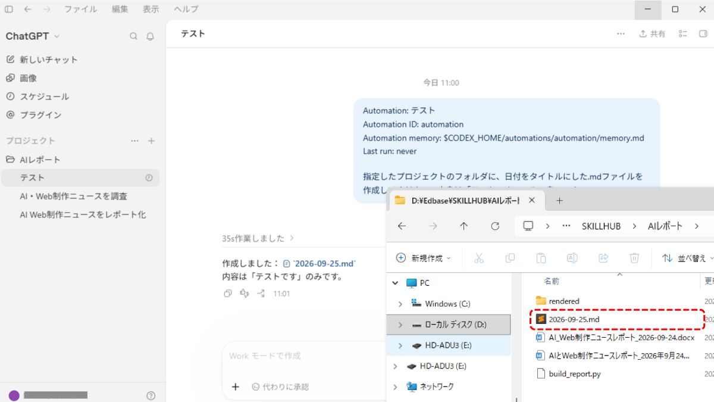Open project options ellipsis next to プロジェクト
Screen dimensions: 714x402
(135, 141)
